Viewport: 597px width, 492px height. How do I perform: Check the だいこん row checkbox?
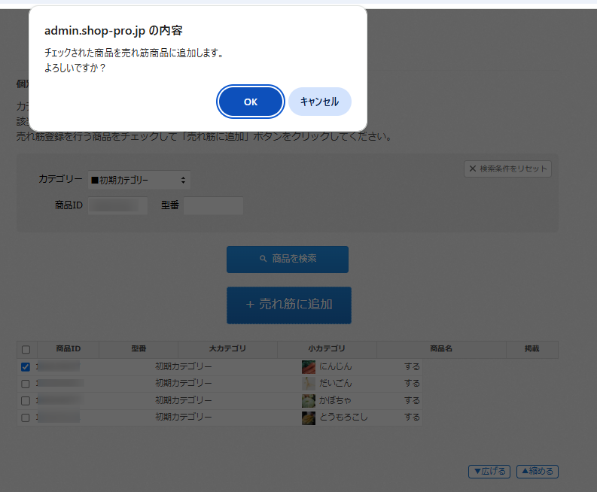click(26, 384)
